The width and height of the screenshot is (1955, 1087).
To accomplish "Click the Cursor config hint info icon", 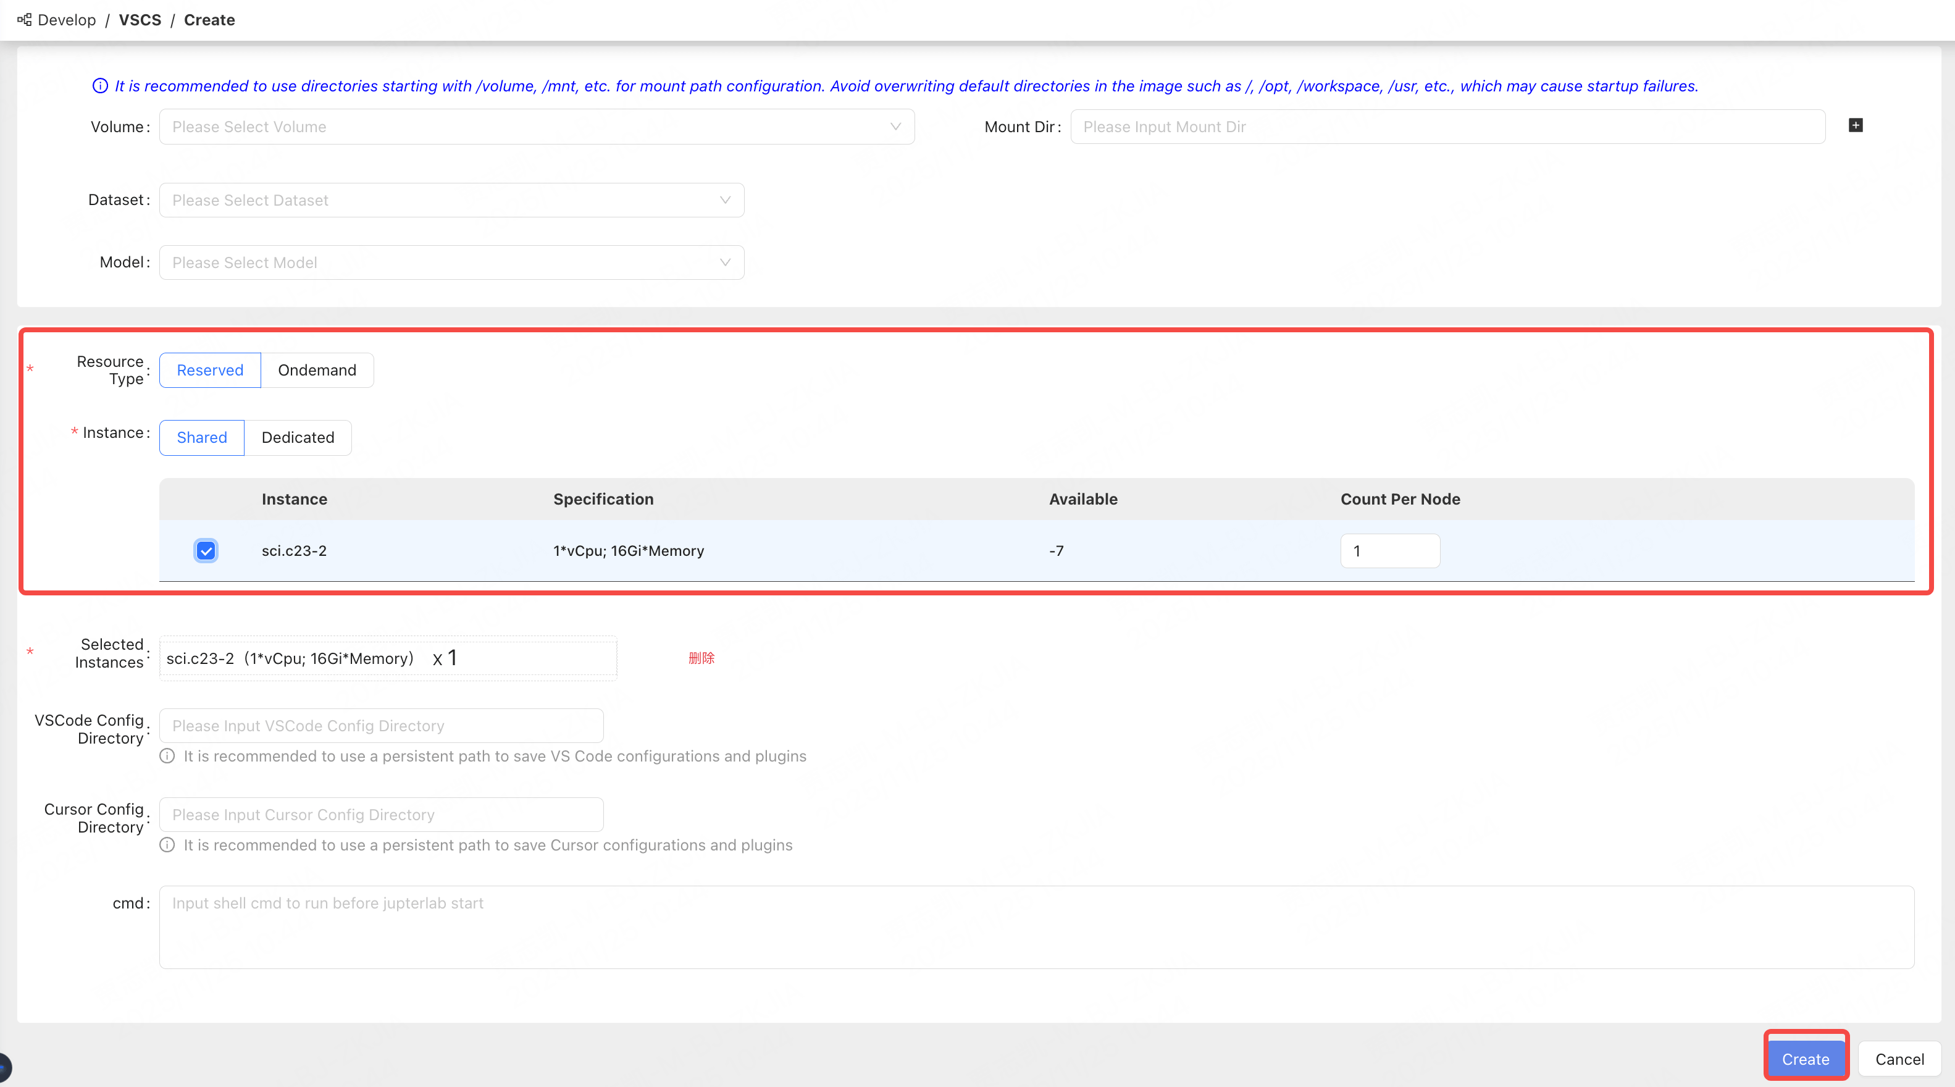I will [x=167, y=845].
